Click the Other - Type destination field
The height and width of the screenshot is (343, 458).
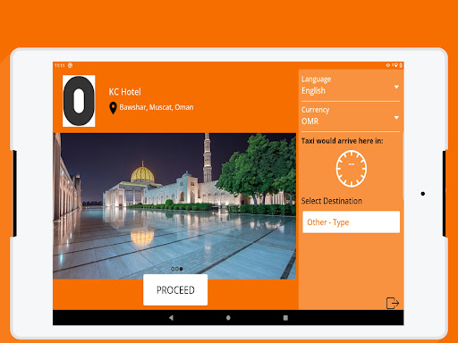352,222
